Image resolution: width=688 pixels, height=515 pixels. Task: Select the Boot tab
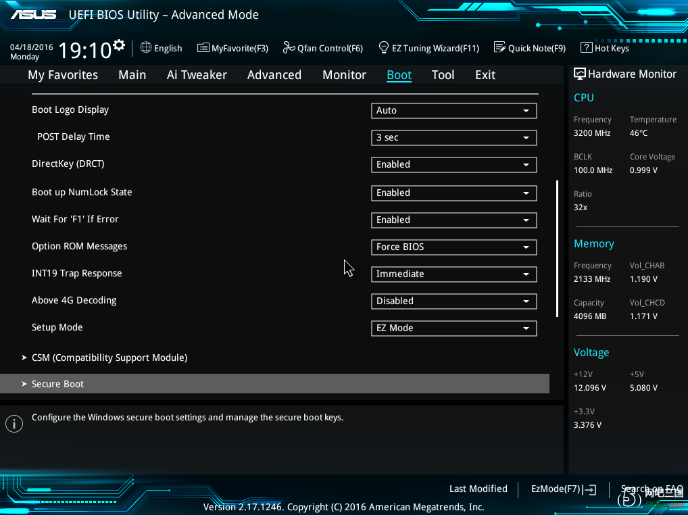coord(399,75)
